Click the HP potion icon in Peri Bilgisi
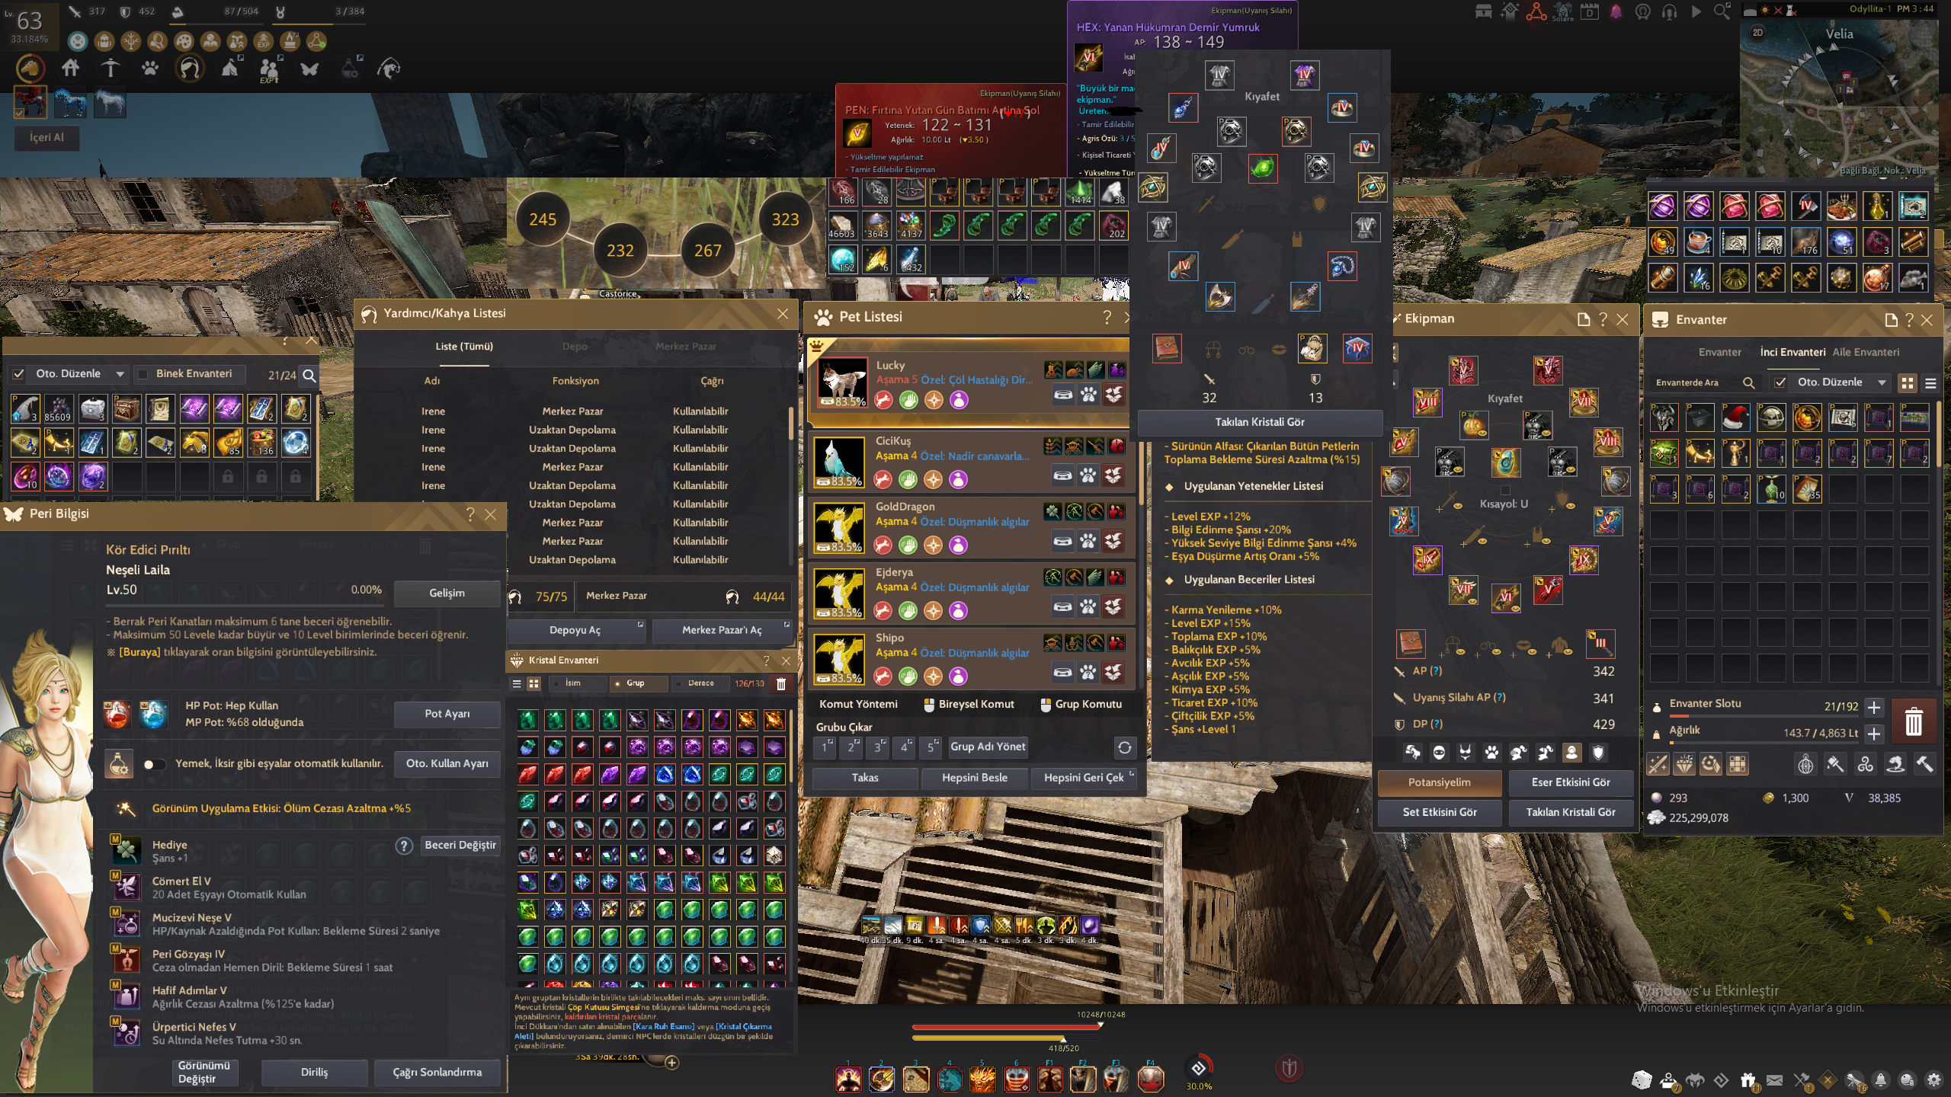This screenshot has width=1951, height=1097. click(117, 714)
